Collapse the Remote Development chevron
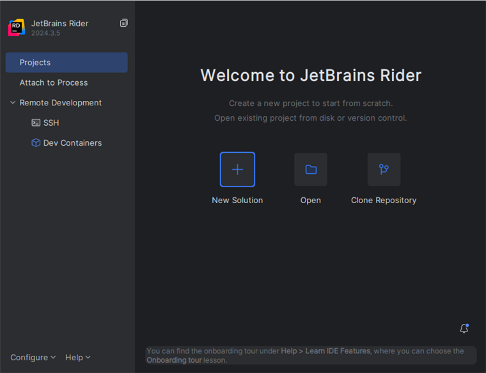The width and height of the screenshot is (486, 373). pyautogui.click(x=13, y=102)
